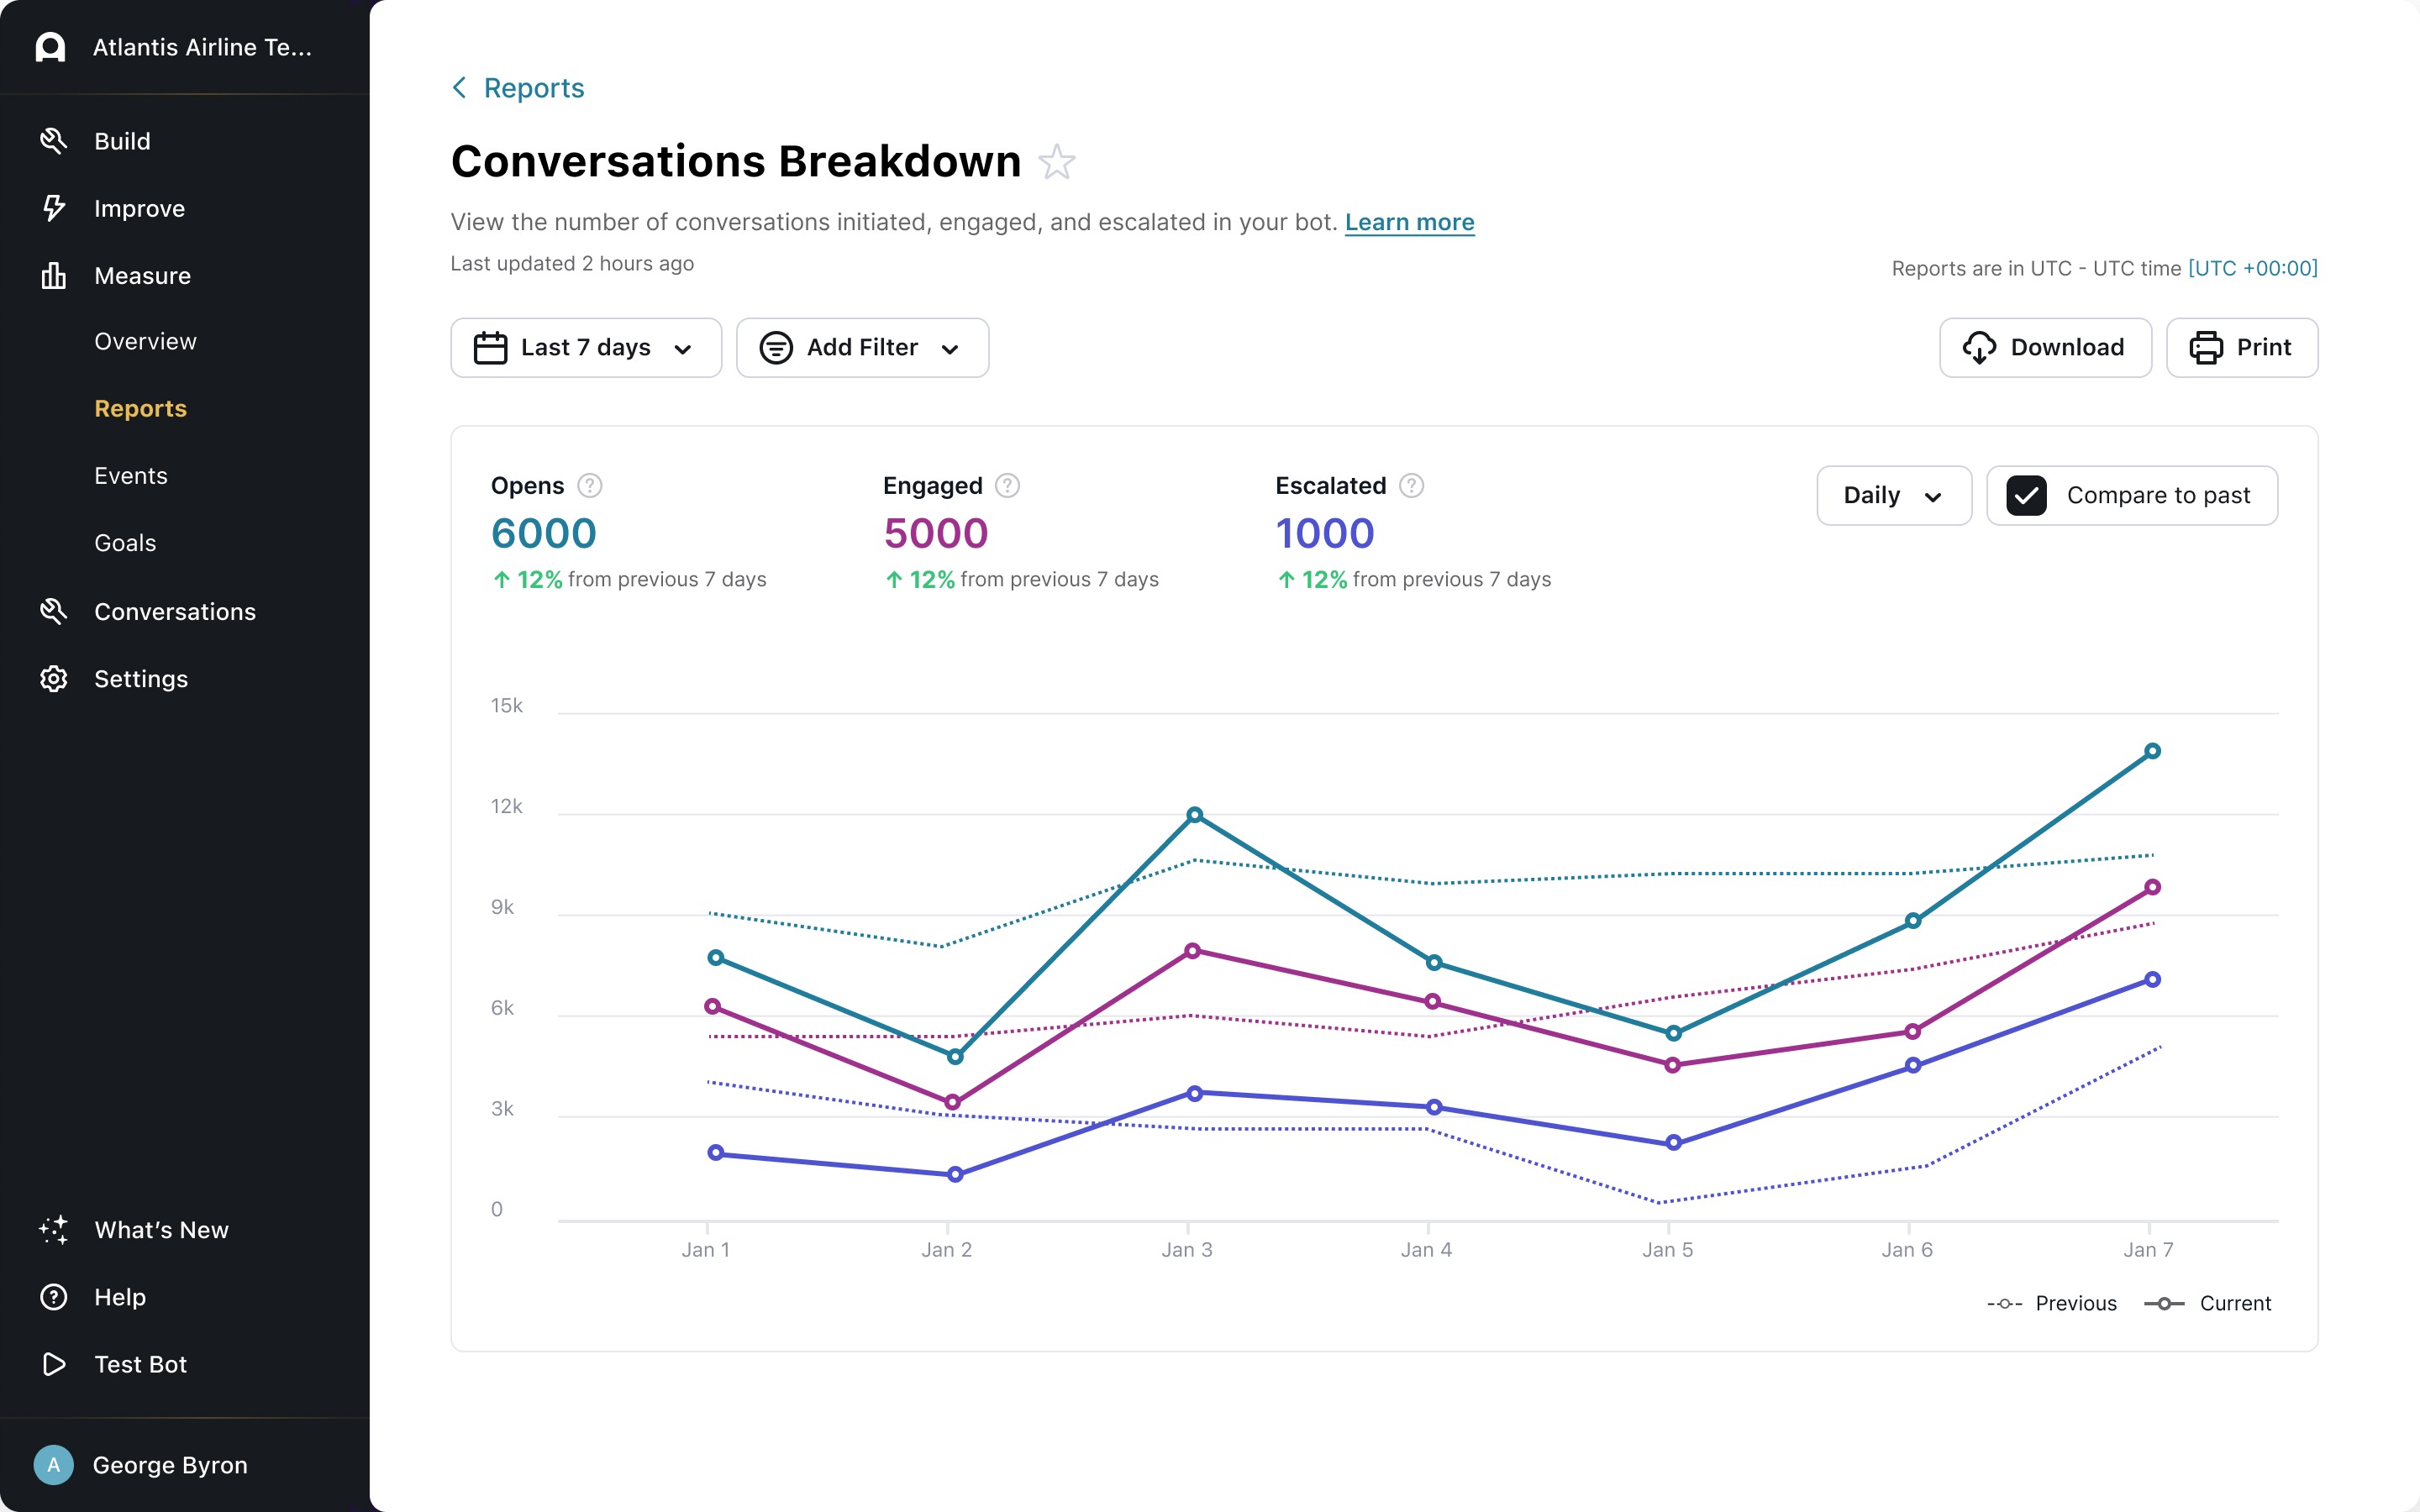Click the Build wrench icon in sidebar
Screen dimensions: 2420x1512
[53, 141]
